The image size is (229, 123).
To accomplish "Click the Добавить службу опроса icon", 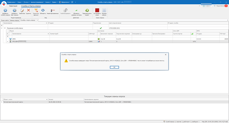I will click(5, 10).
